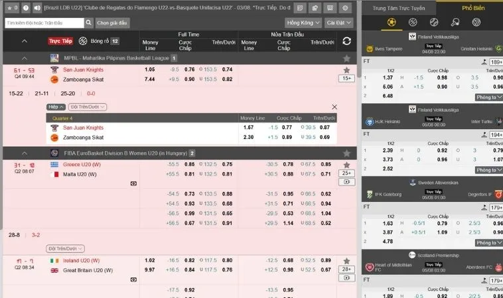Screen dimensions: 503x298
Task: Switch to Phổ Biến tab
Action: [x=472, y=7]
